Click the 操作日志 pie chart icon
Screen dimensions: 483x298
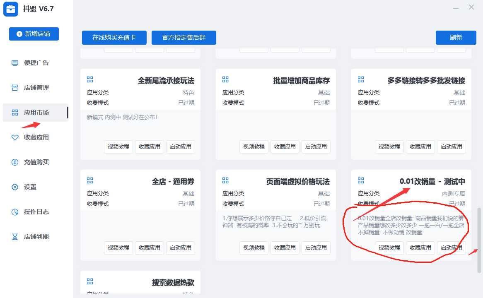tap(15, 212)
